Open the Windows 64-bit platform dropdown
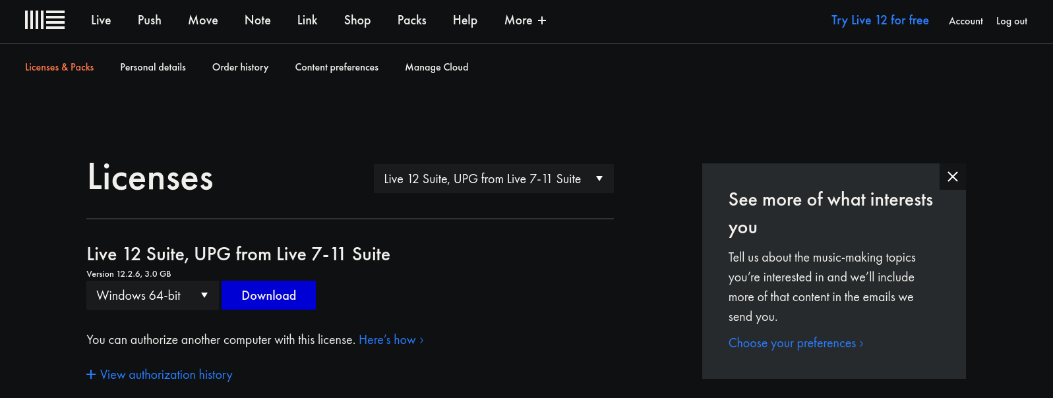This screenshot has width=1053, height=398. click(x=152, y=296)
